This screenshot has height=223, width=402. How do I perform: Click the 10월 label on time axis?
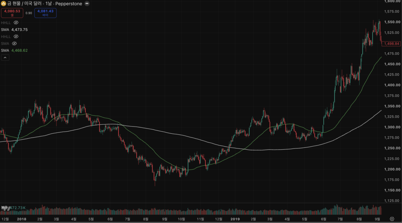(x=181, y=219)
